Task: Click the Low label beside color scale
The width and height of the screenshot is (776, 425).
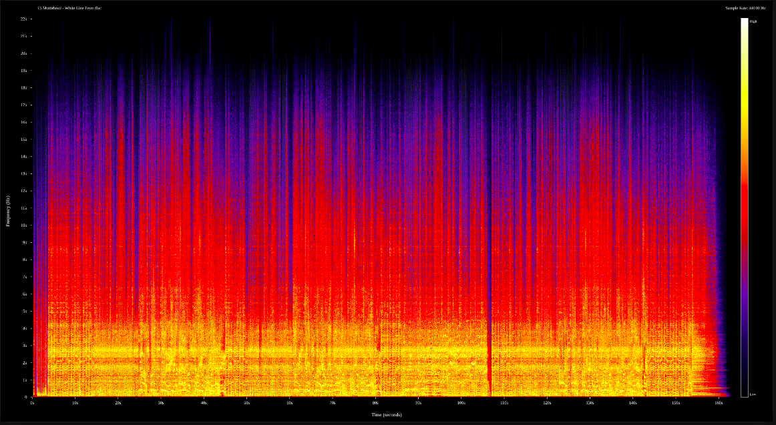Action: (x=753, y=394)
